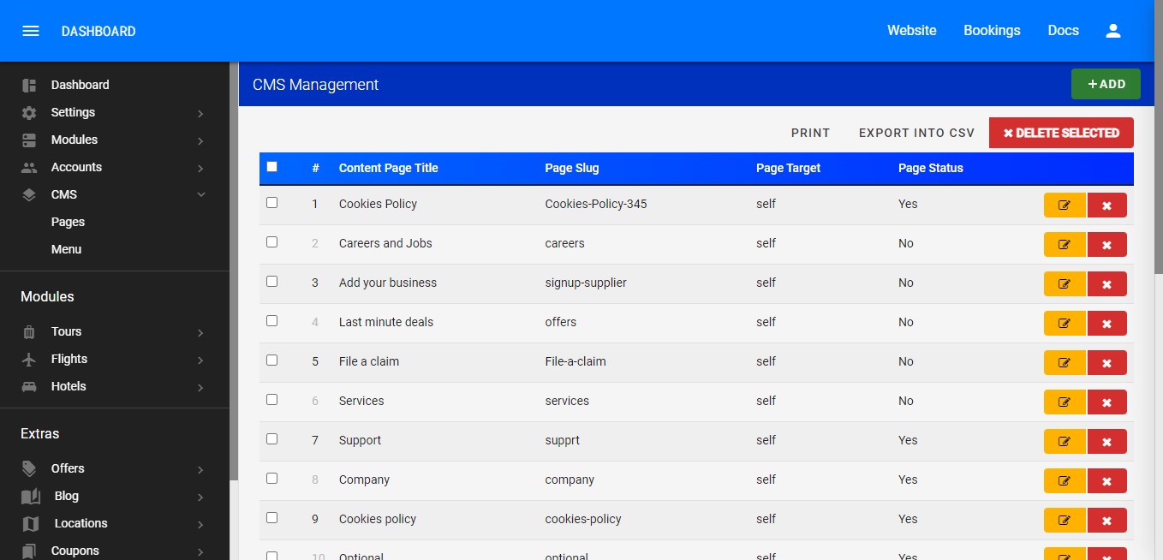The image size is (1163, 560).
Task: Select the Company row checkbox
Action: 272,479
